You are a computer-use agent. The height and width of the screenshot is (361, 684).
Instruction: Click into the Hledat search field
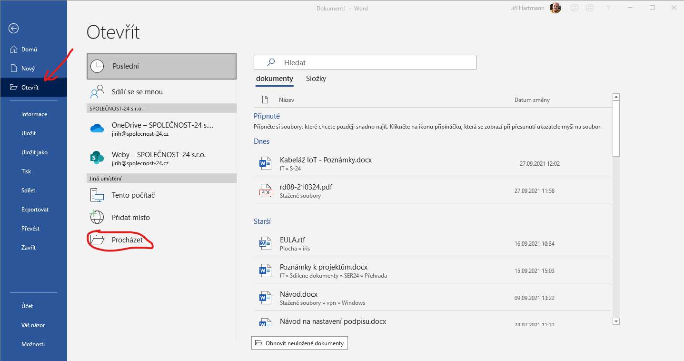click(x=365, y=62)
